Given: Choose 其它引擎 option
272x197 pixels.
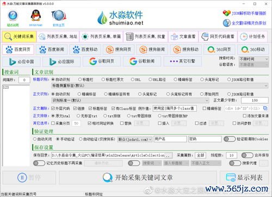Looking at the screenshot, I should [182, 61].
